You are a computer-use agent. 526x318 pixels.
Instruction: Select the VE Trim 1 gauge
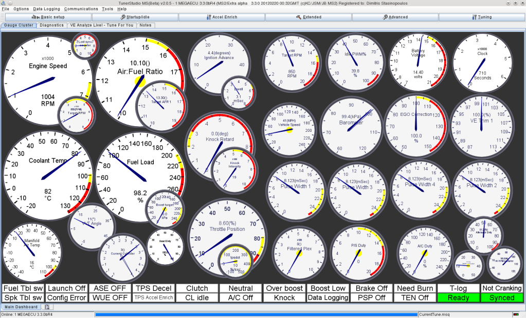(482, 127)
